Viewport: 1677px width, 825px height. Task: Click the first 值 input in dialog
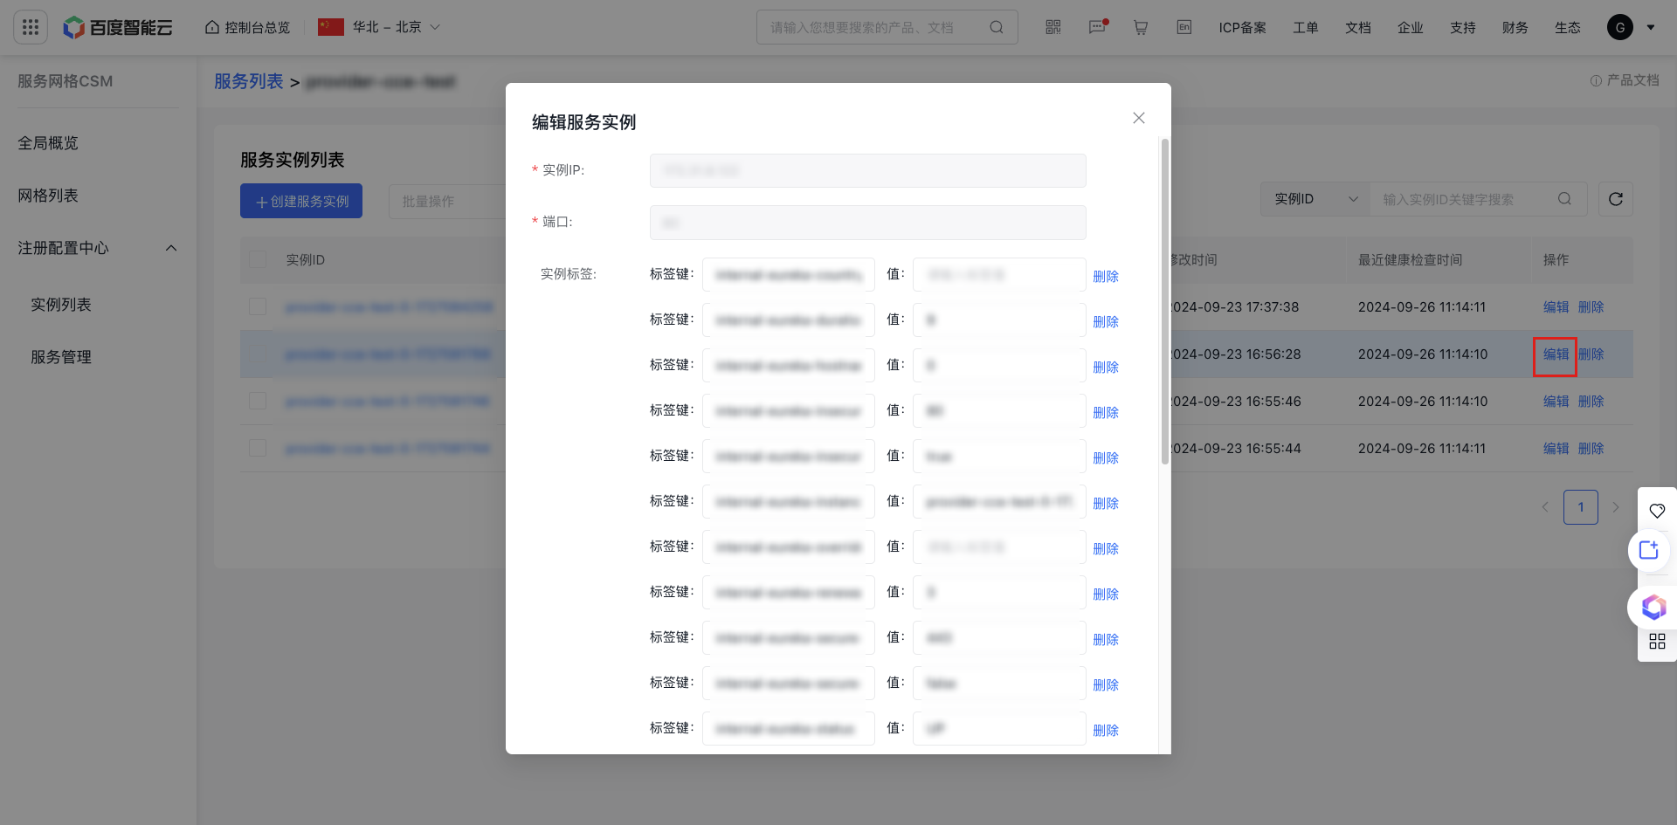(999, 274)
